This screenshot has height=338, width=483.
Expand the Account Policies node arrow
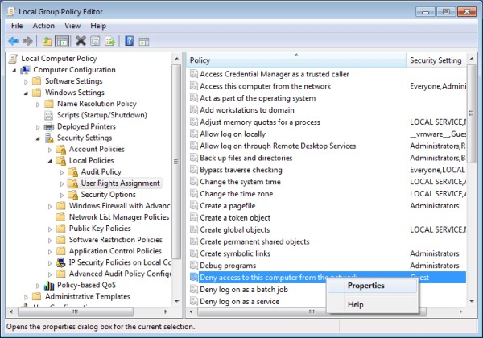click(x=50, y=149)
